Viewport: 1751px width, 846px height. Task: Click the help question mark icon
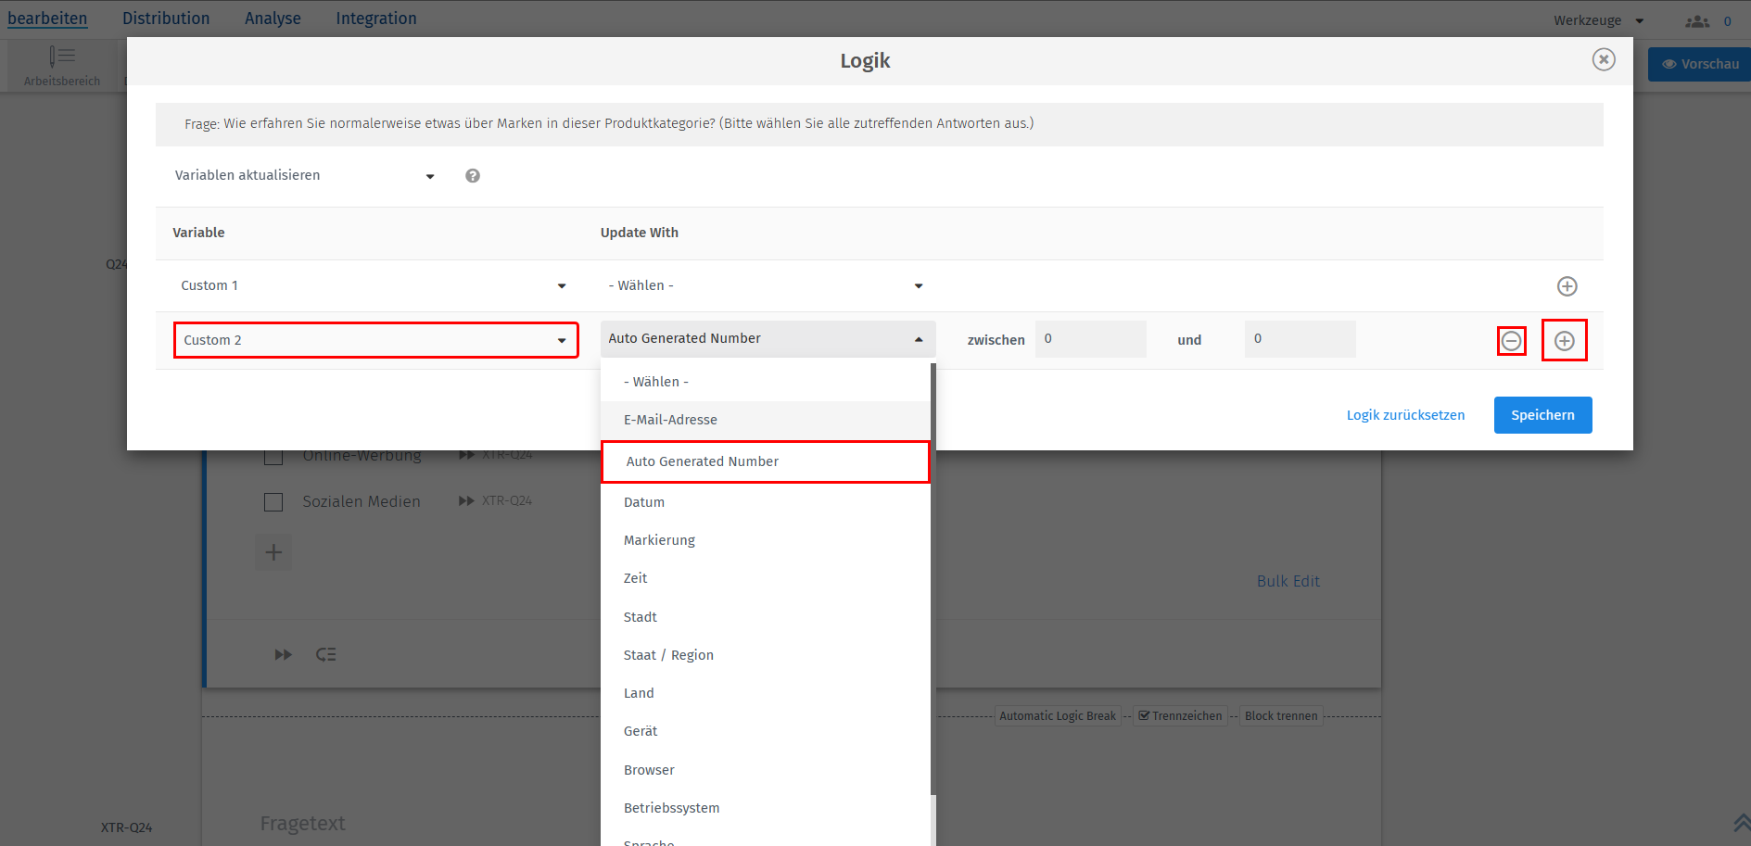point(473,176)
